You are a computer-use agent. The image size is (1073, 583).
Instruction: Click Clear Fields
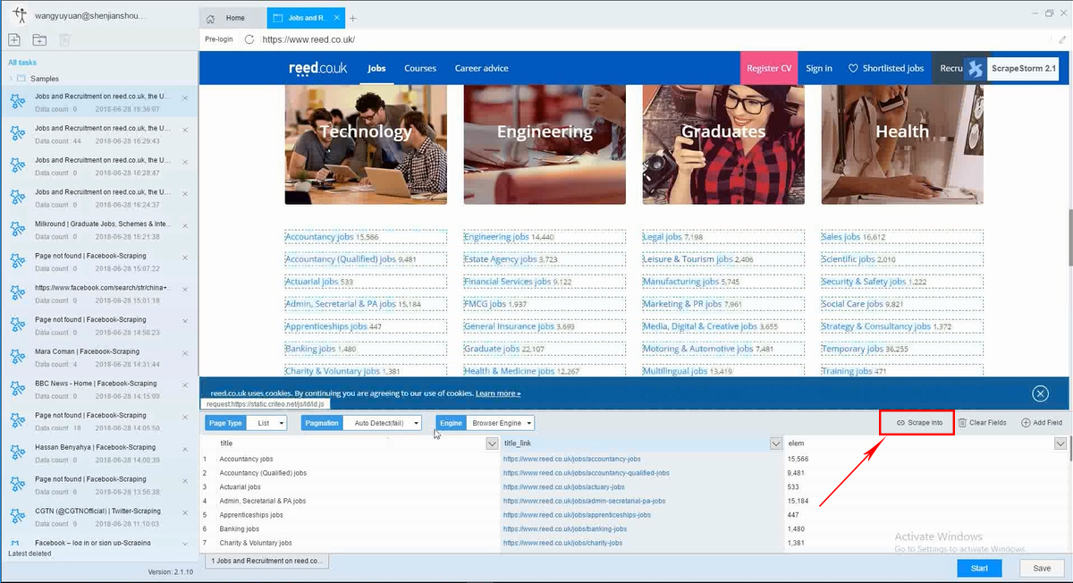pyautogui.click(x=982, y=422)
